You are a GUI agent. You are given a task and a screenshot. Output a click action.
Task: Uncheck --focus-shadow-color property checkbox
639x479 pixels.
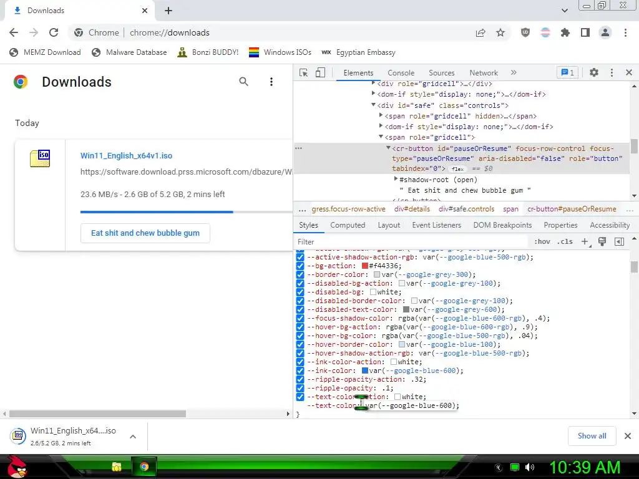300,318
